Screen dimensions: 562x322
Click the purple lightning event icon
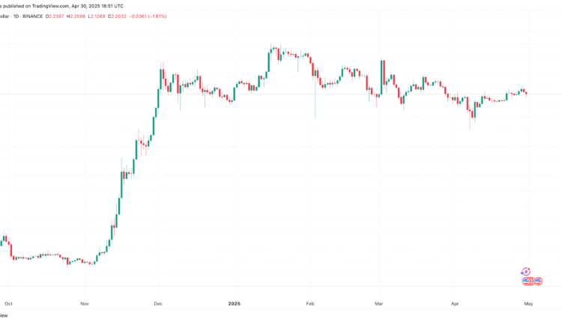525,272
